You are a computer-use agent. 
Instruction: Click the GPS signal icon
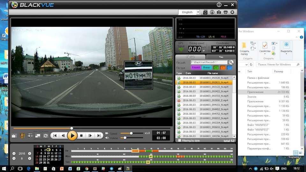[x=181, y=50]
